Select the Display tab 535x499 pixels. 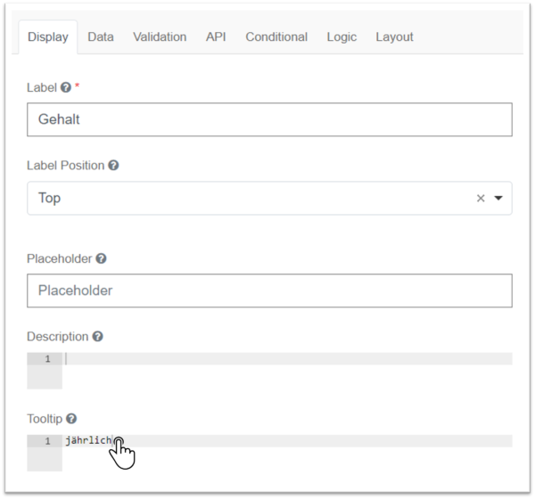tap(48, 37)
